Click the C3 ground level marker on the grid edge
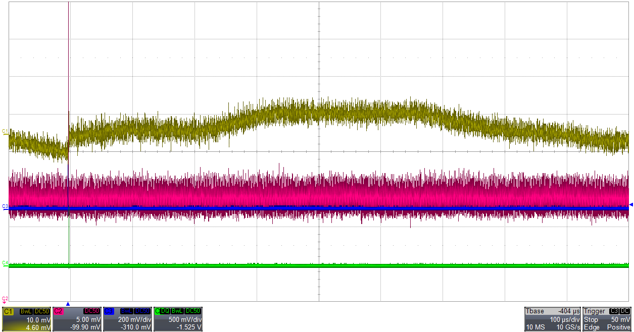 click(5, 207)
